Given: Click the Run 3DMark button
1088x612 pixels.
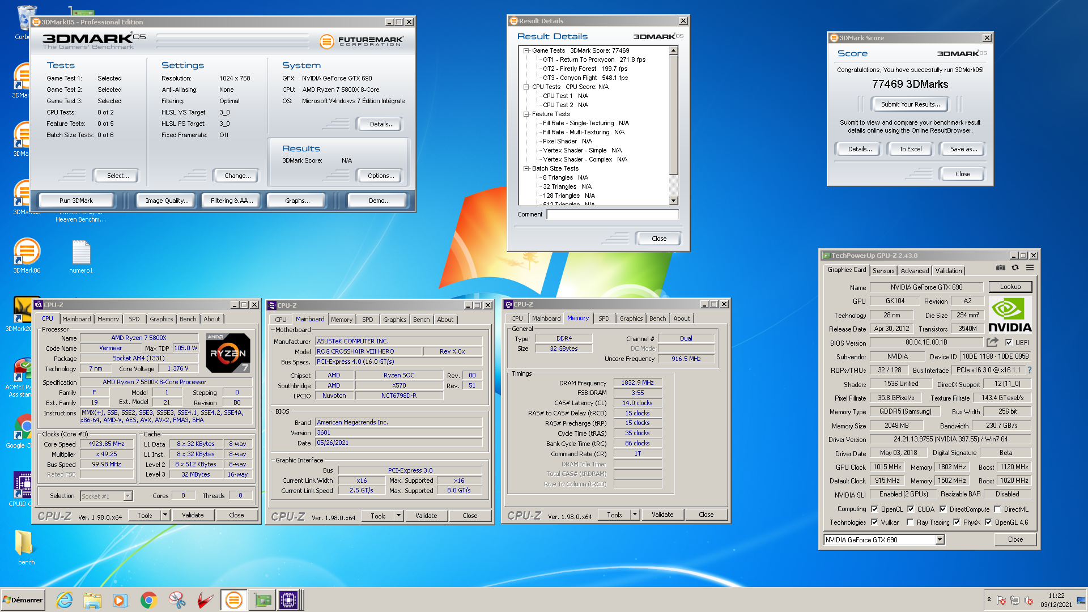Looking at the screenshot, I should [76, 201].
